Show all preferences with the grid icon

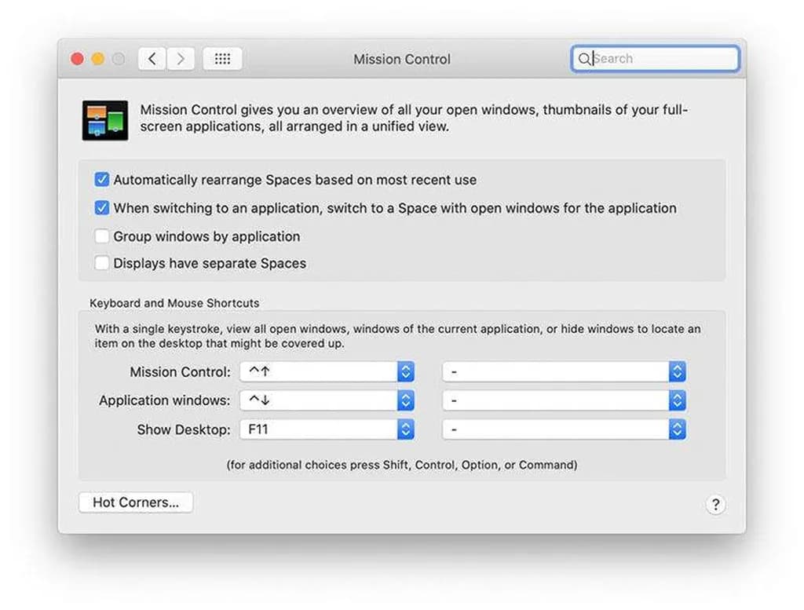222,59
